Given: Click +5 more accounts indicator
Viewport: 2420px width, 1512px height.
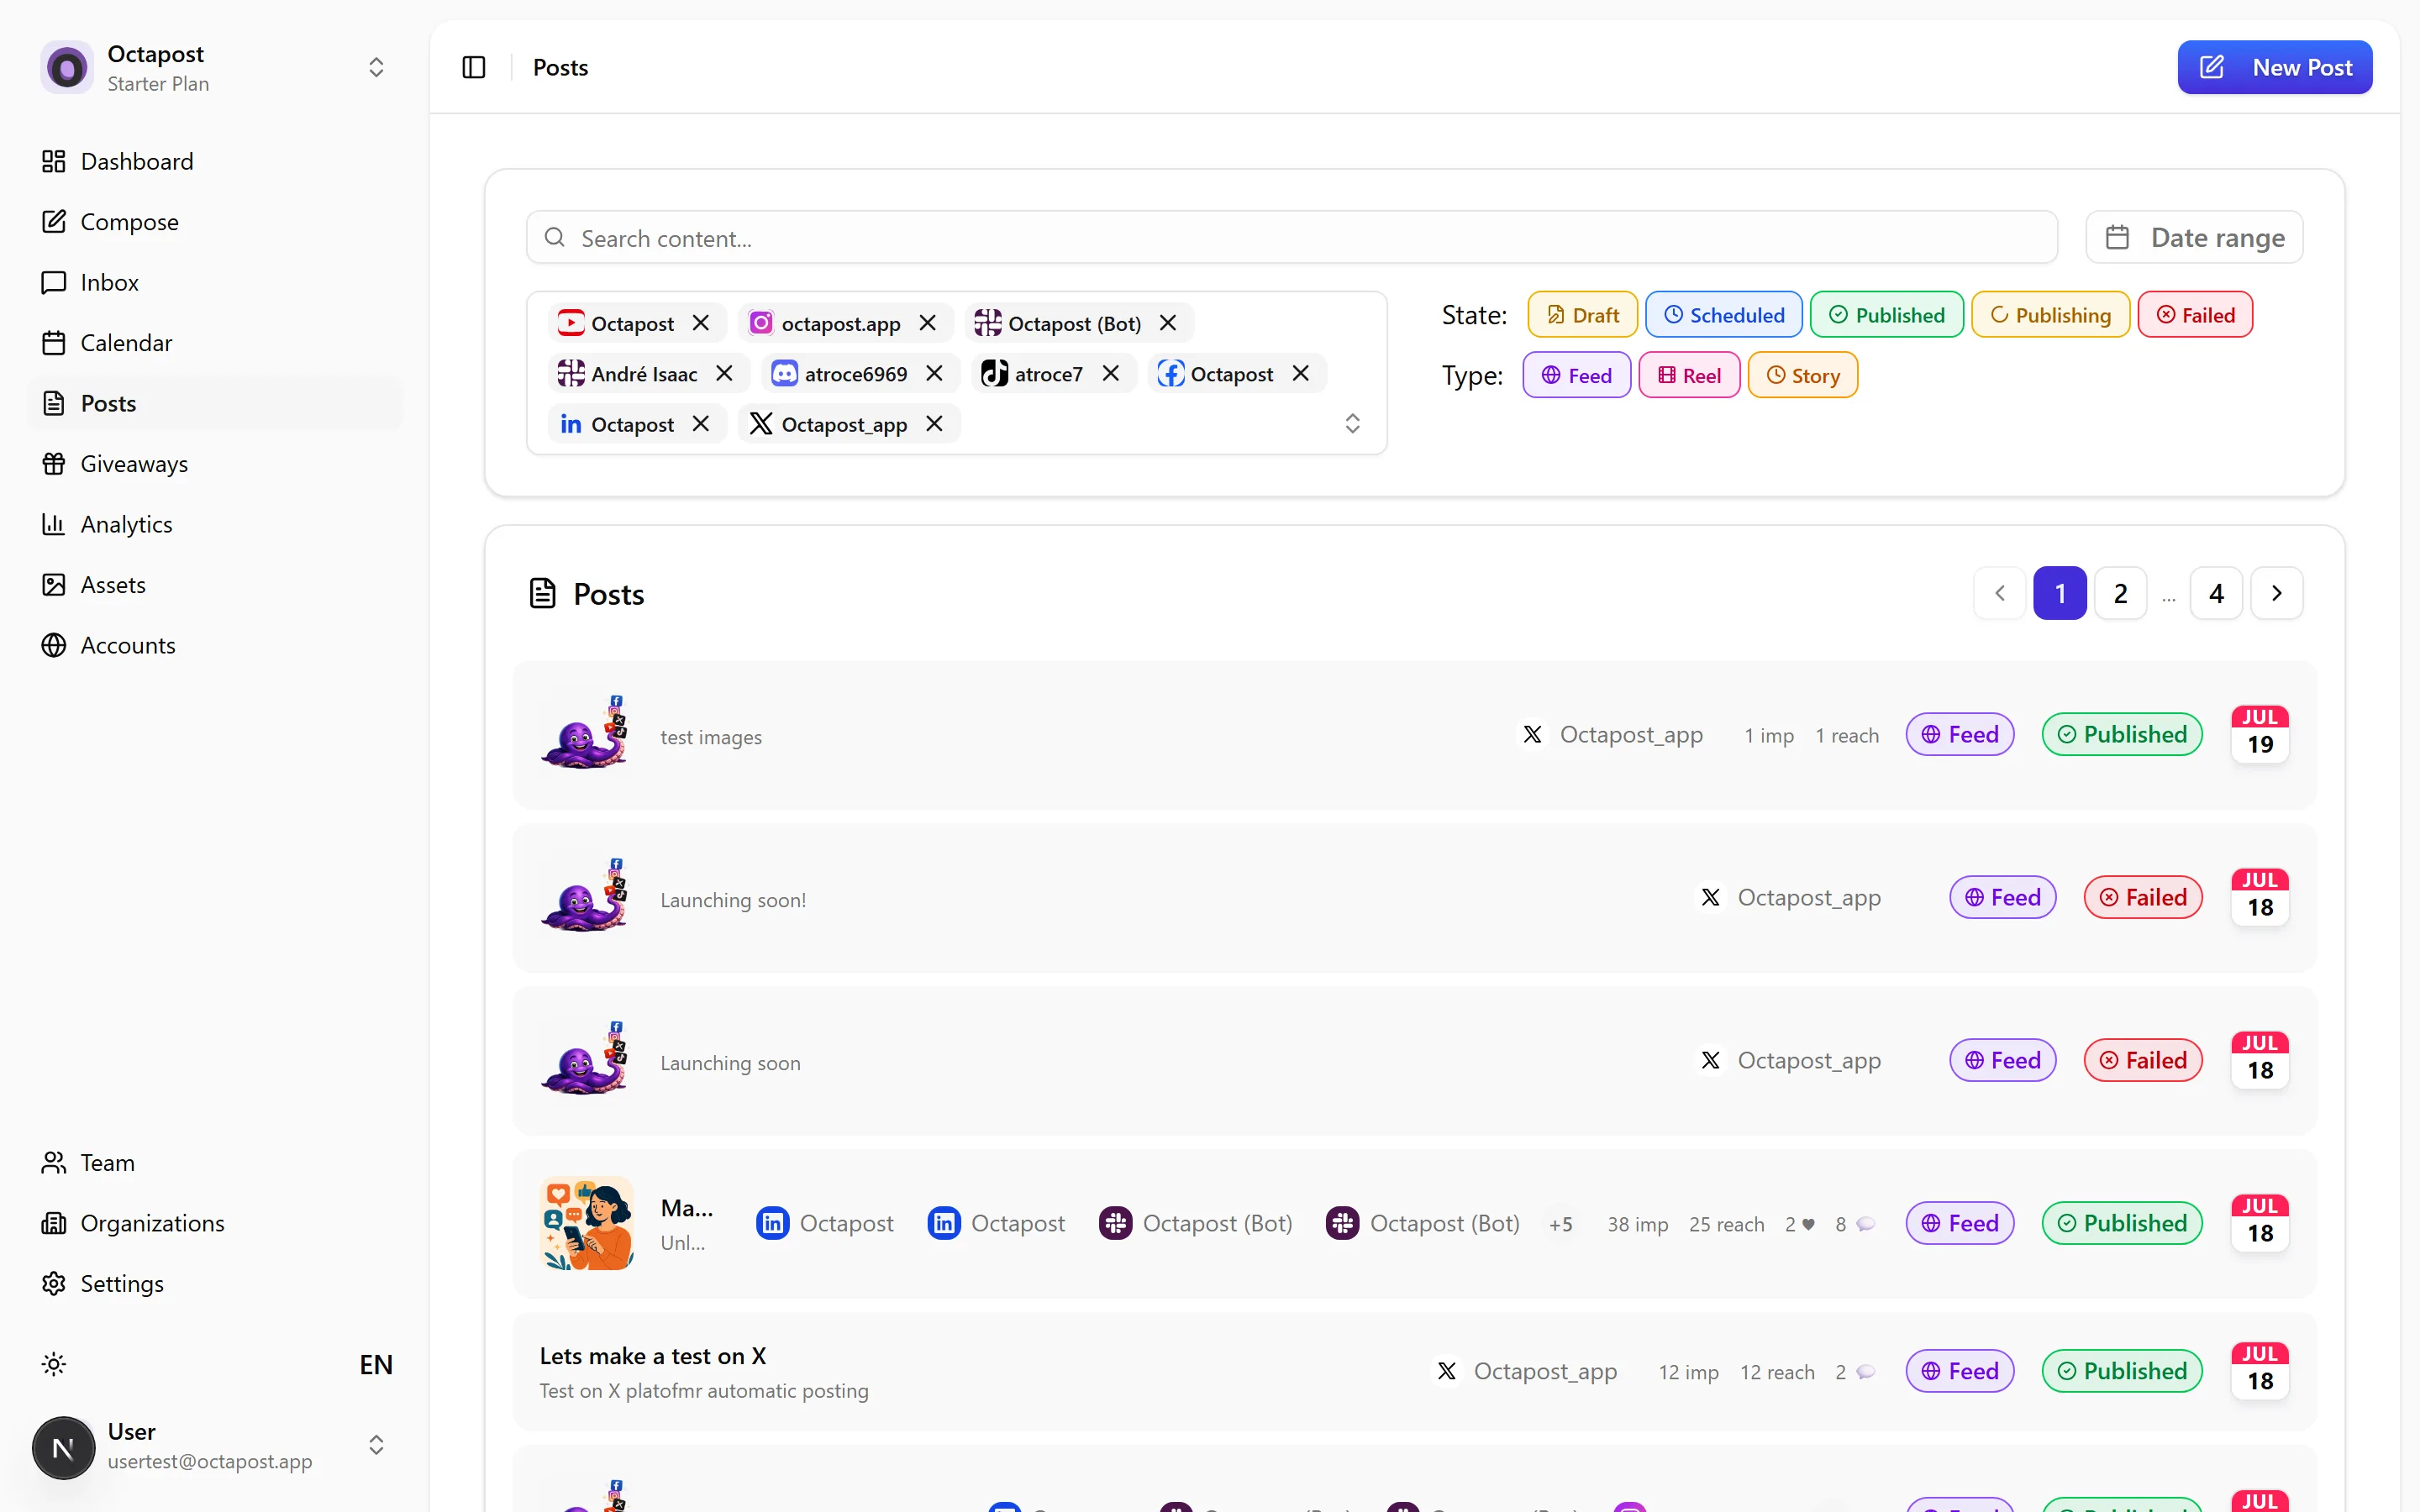Looking at the screenshot, I should tap(1561, 1224).
